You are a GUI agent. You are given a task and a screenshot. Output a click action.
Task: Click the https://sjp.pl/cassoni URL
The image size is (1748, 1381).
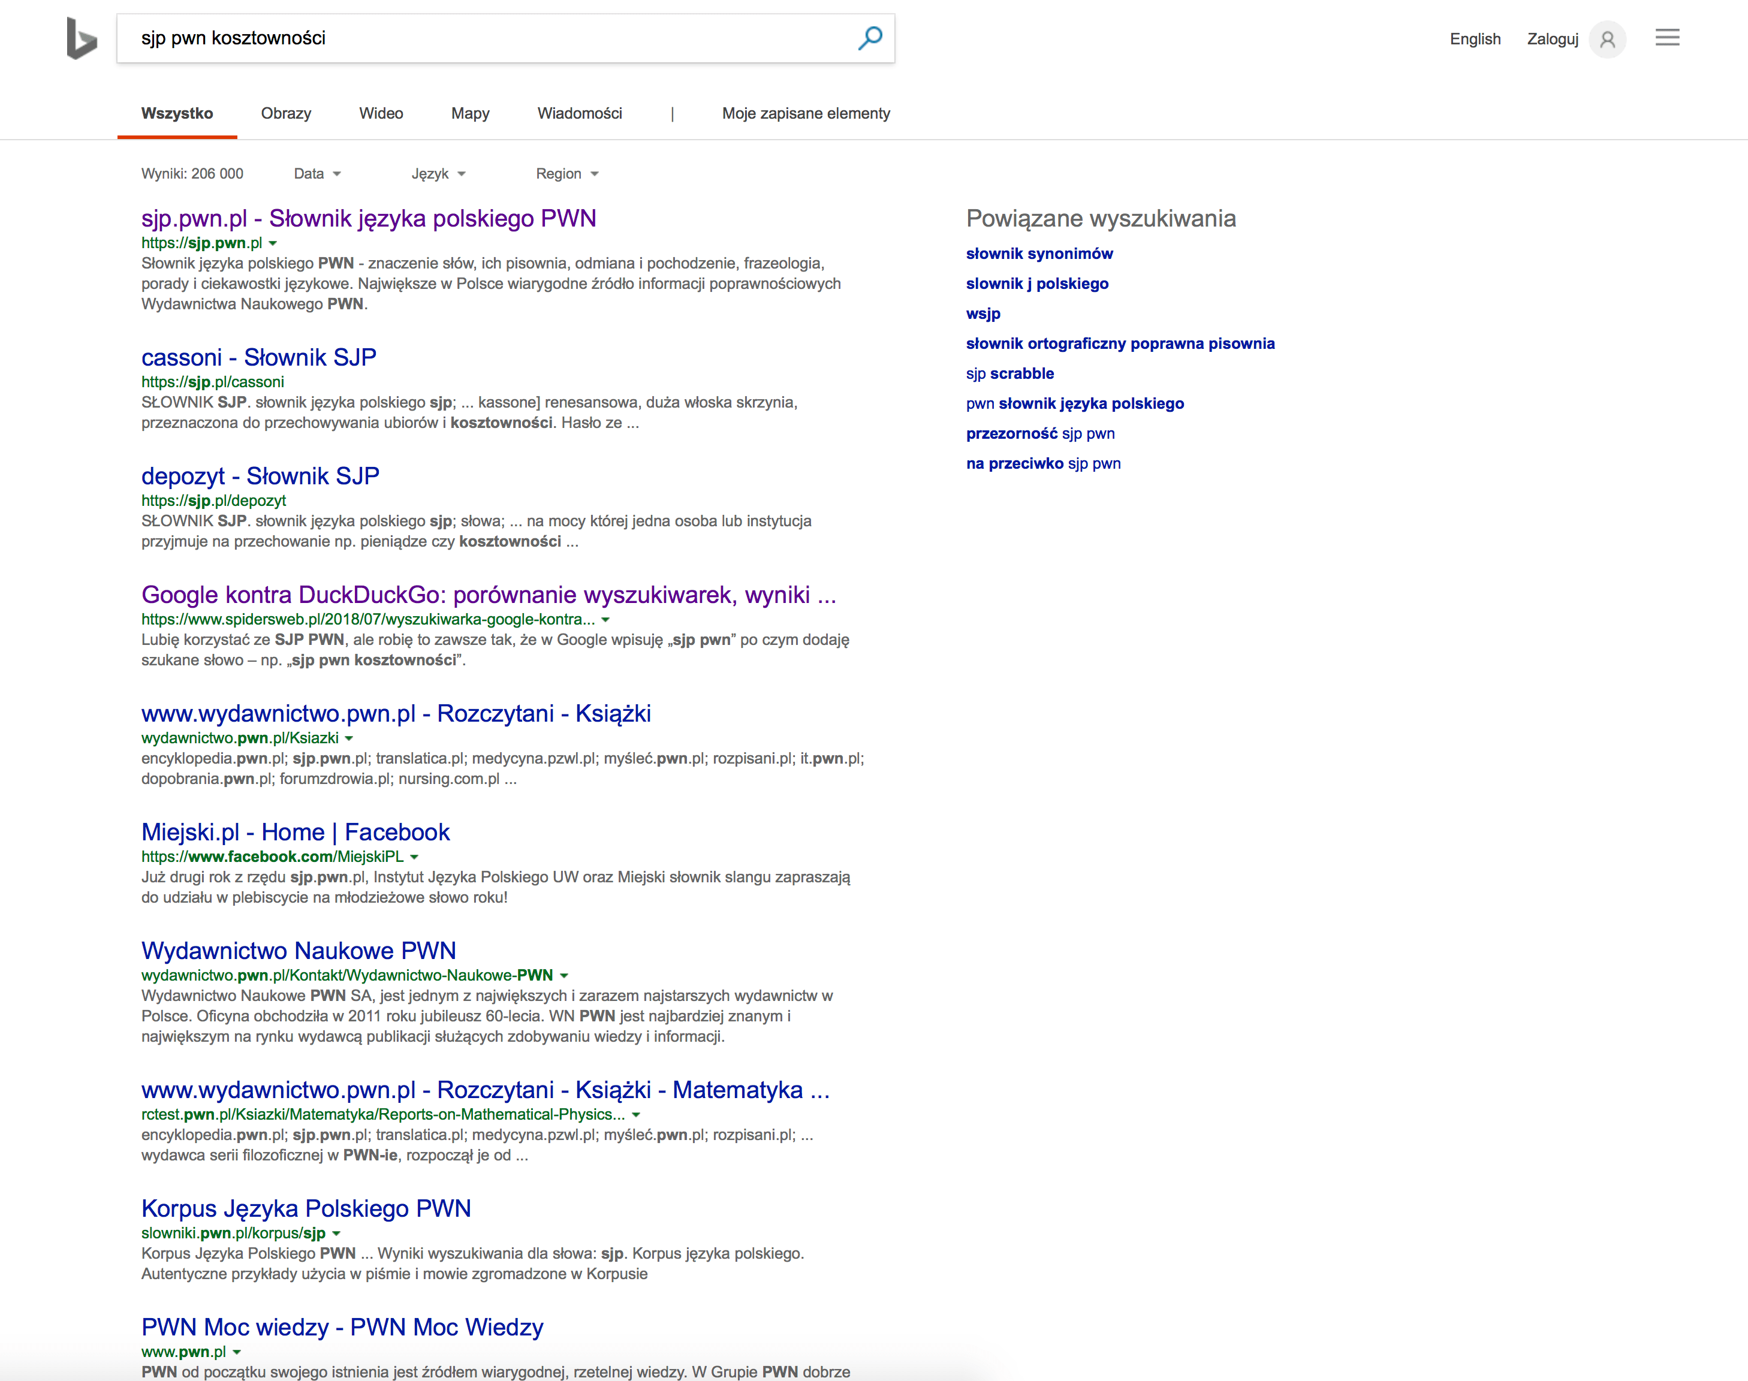click(213, 382)
